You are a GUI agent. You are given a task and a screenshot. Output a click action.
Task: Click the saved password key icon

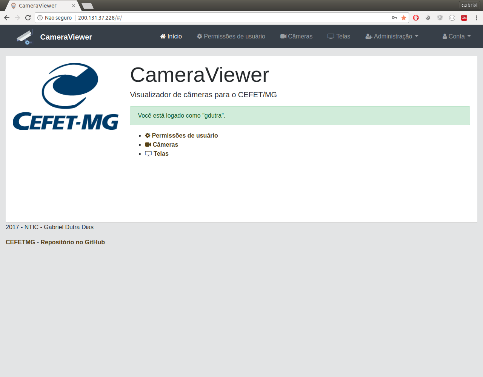(x=394, y=18)
